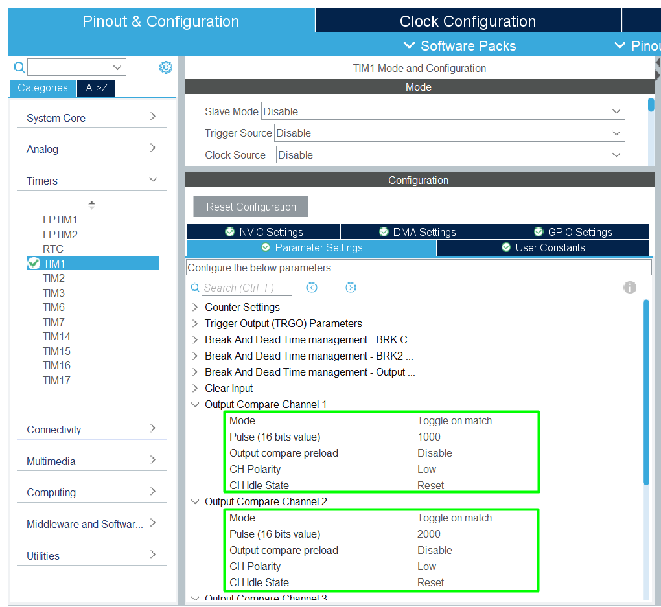Select TIM2 in the Timers list

click(54, 278)
